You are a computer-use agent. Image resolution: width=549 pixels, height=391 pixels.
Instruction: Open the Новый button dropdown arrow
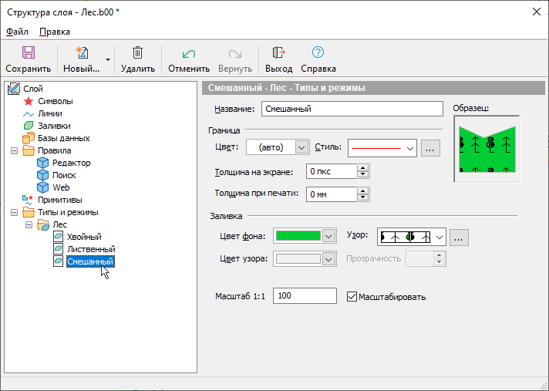click(x=108, y=59)
